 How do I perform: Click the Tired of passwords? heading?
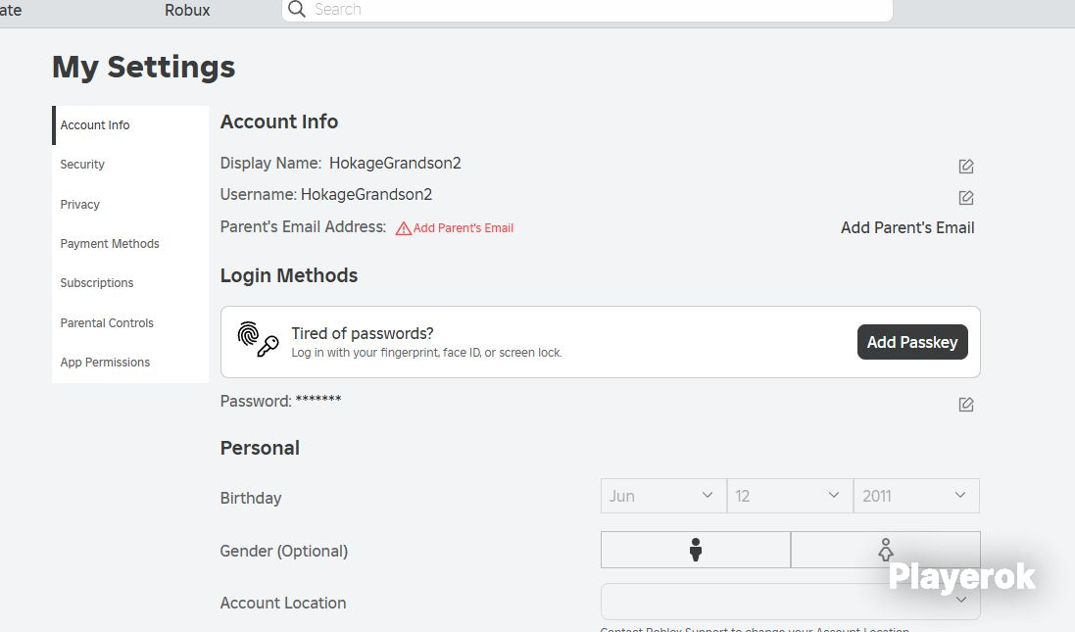tap(362, 333)
